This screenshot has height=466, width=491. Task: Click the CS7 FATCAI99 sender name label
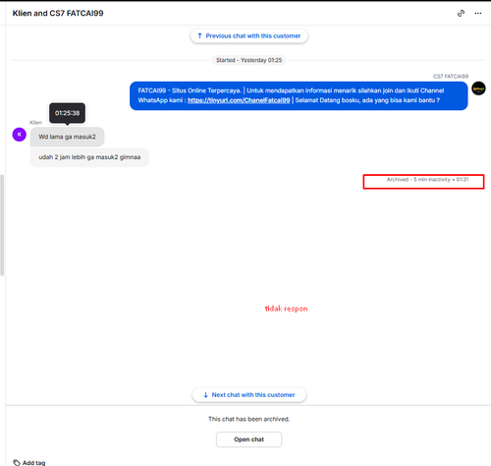pos(451,77)
